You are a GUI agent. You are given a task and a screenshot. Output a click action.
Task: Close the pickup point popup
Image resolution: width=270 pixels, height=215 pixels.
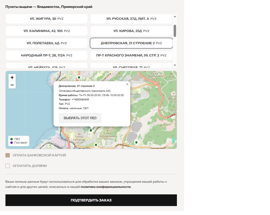tap(127, 84)
